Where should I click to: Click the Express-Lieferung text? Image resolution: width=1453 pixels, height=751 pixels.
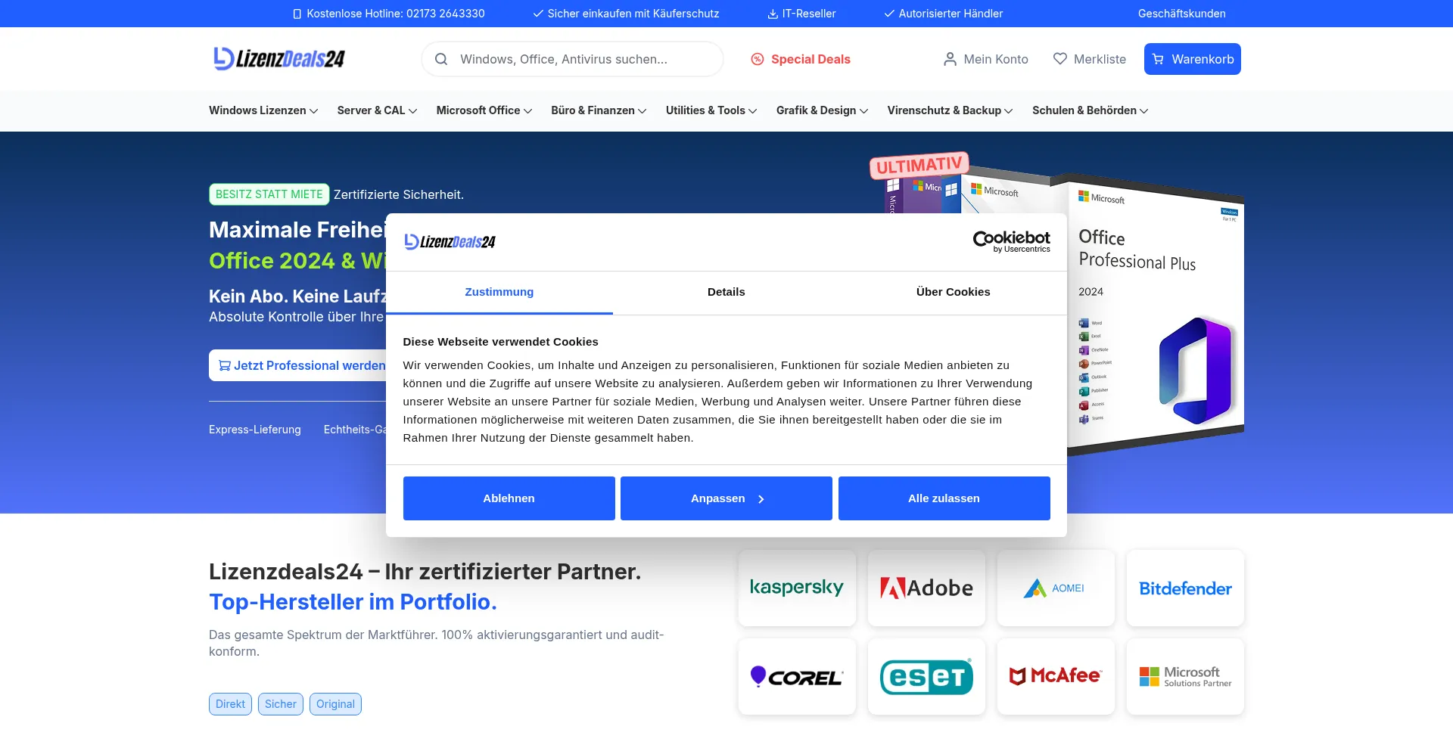[255, 430]
